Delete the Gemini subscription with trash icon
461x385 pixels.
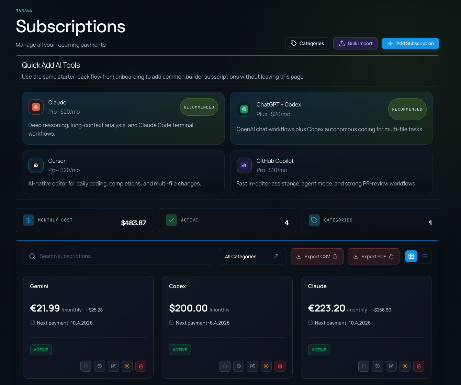click(141, 366)
